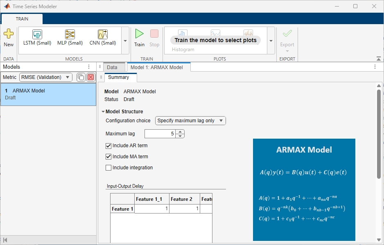This screenshot has height=245, width=384.
Task: Start training with the green Train button
Action: pos(139,34)
